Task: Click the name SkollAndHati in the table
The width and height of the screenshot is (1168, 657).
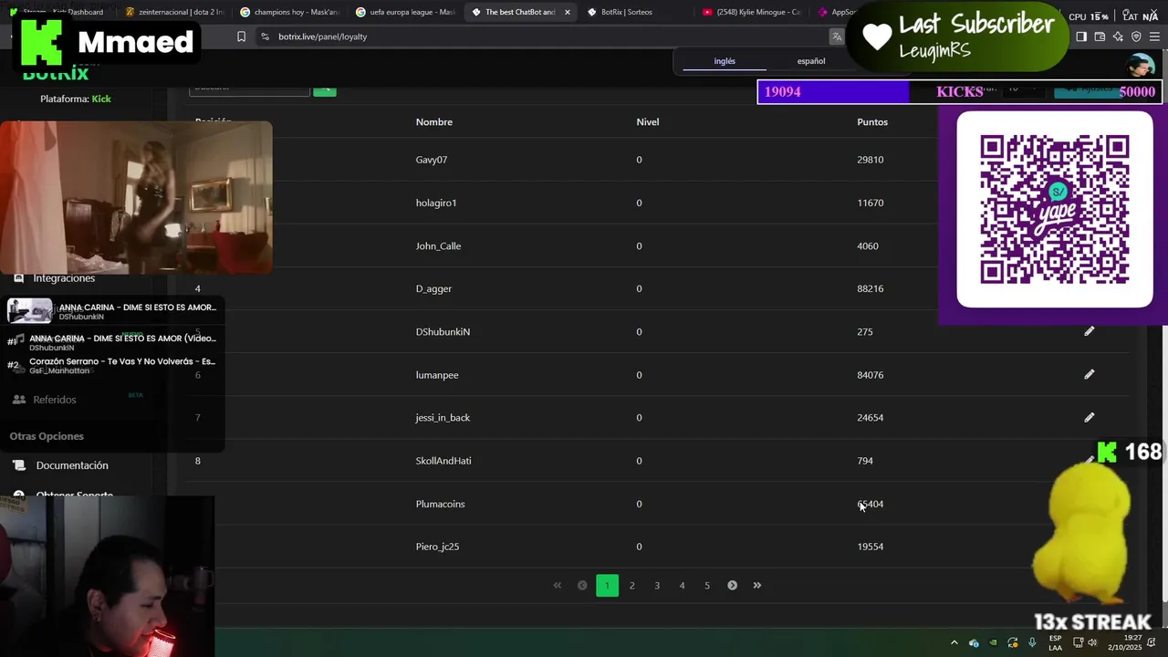Action: coord(443,461)
